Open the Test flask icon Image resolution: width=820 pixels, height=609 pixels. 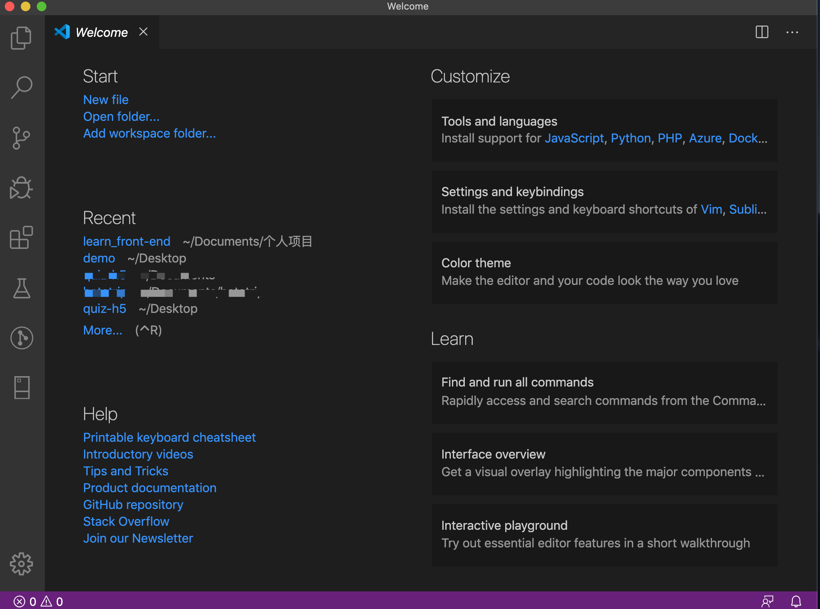click(22, 288)
